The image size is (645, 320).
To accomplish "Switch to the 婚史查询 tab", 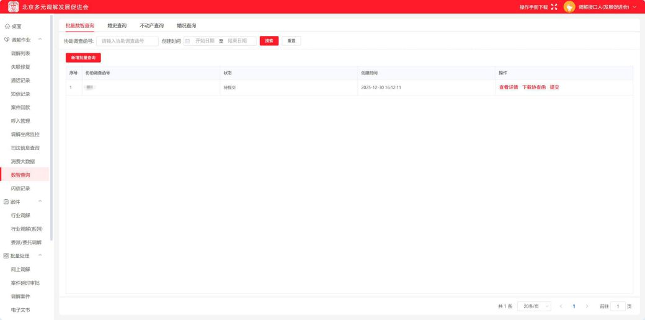I will click(x=117, y=25).
